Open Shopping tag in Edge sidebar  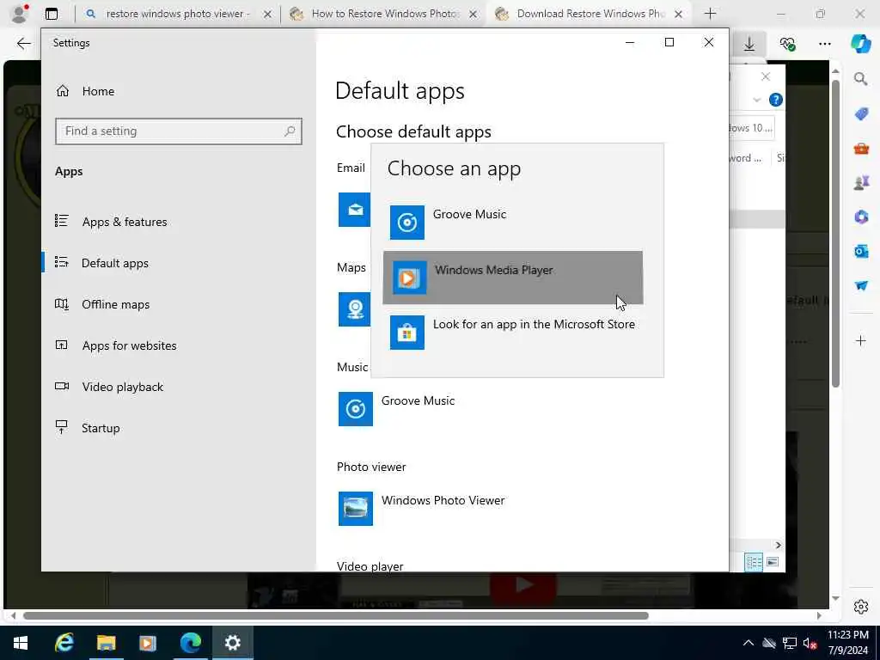click(x=861, y=114)
